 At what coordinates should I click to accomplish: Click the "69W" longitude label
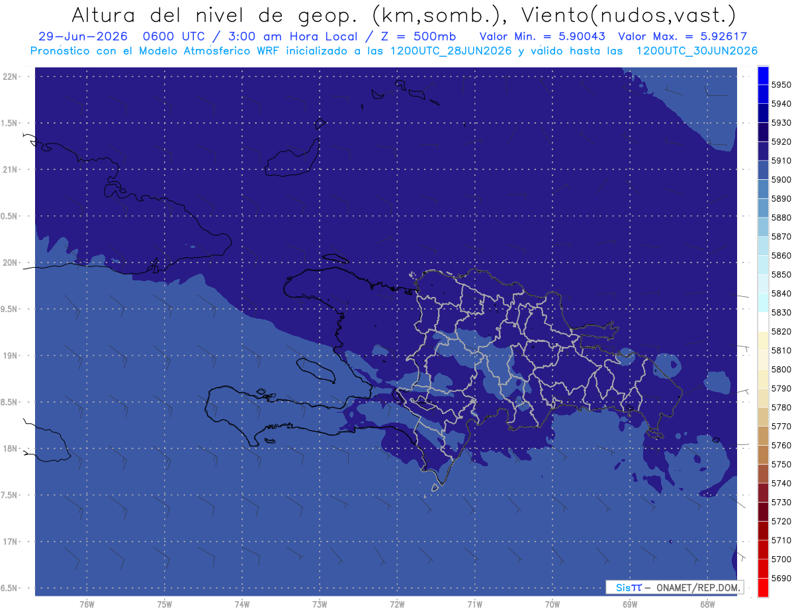630,604
